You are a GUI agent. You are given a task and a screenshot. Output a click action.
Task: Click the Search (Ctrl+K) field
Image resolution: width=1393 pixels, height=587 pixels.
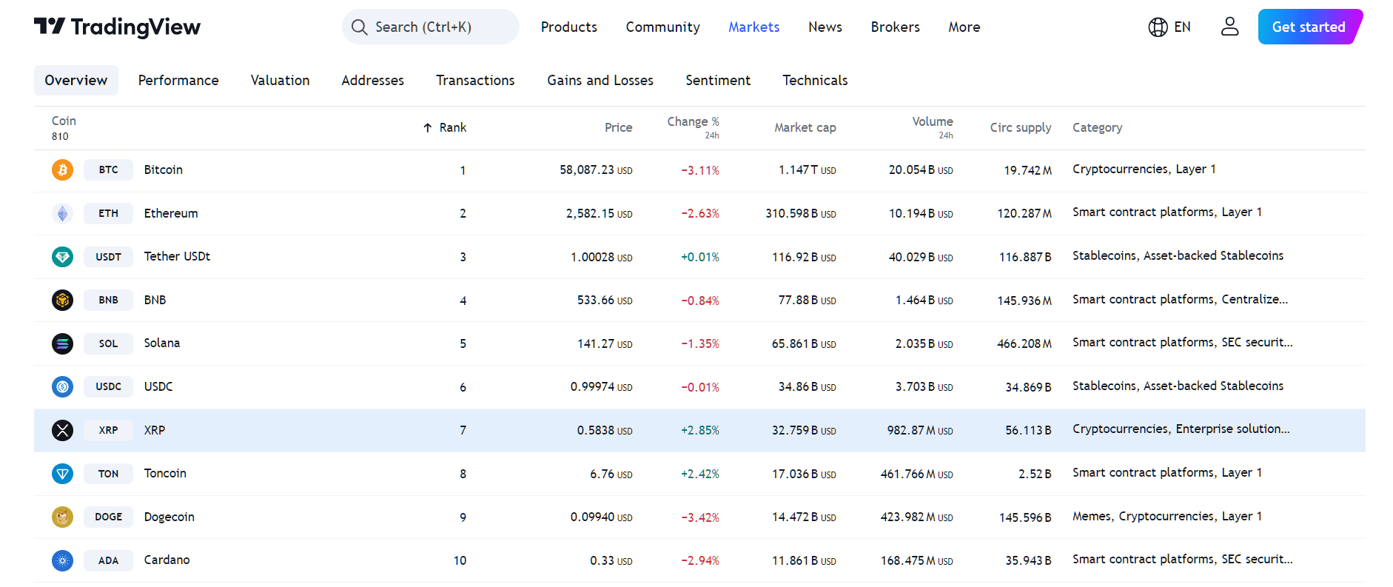pyautogui.click(x=431, y=27)
